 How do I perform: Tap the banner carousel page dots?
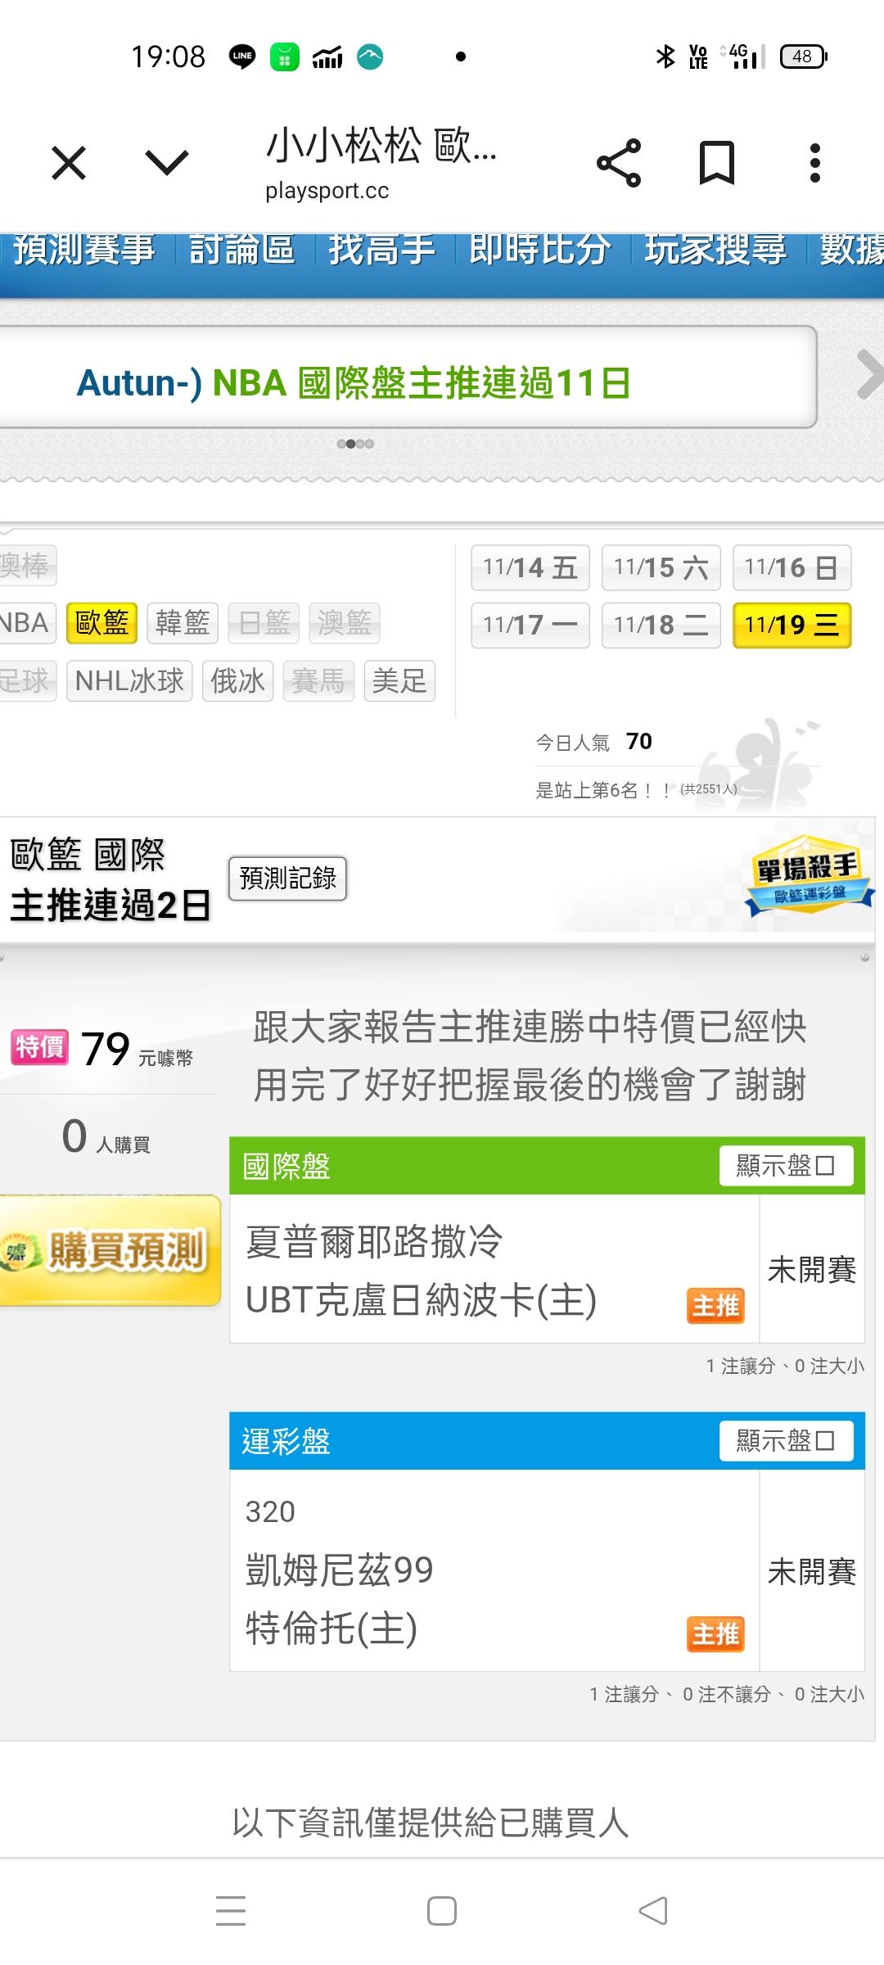point(355,444)
